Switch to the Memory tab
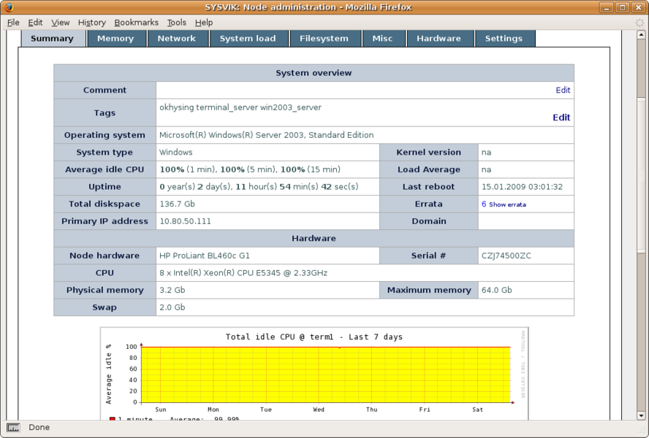The height and width of the screenshot is (438, 649). tap(115, 39)
